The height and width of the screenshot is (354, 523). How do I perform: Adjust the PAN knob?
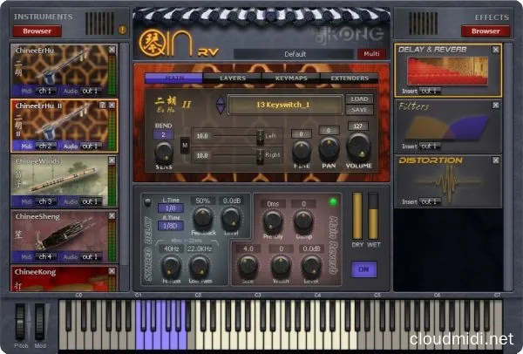click(329, 149)
